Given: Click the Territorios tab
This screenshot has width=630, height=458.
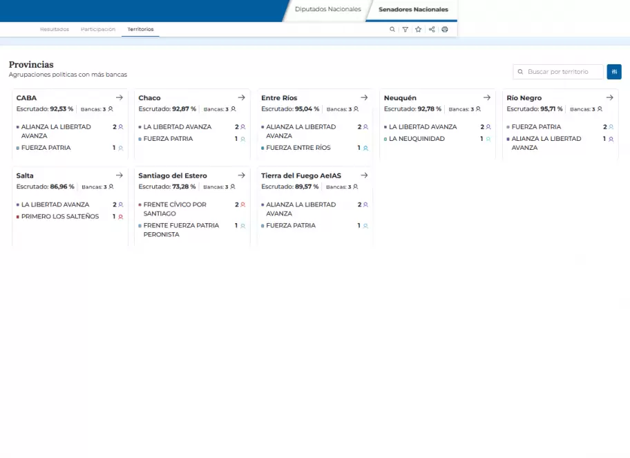Looking at the screenshot, I should coord(140,30).
